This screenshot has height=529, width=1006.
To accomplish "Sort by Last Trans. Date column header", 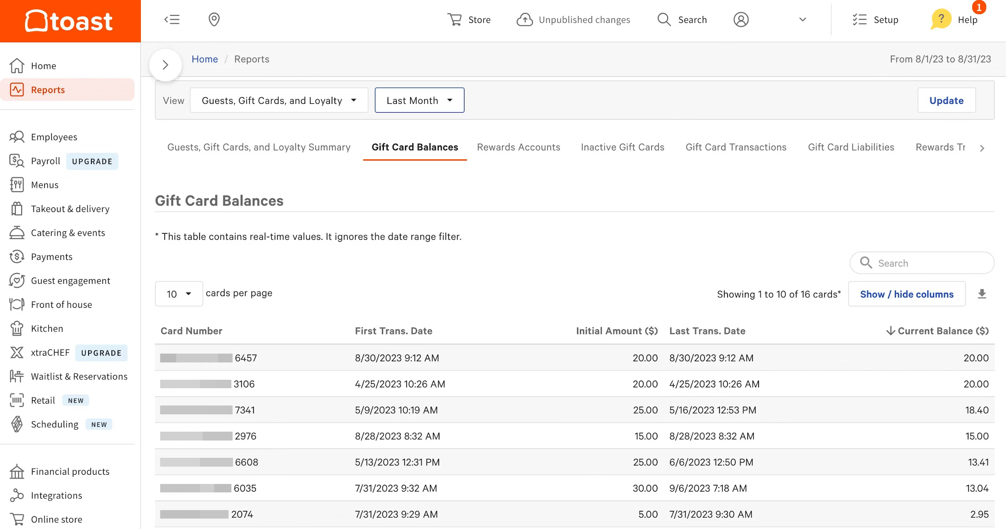I will (x=707, y=331).
